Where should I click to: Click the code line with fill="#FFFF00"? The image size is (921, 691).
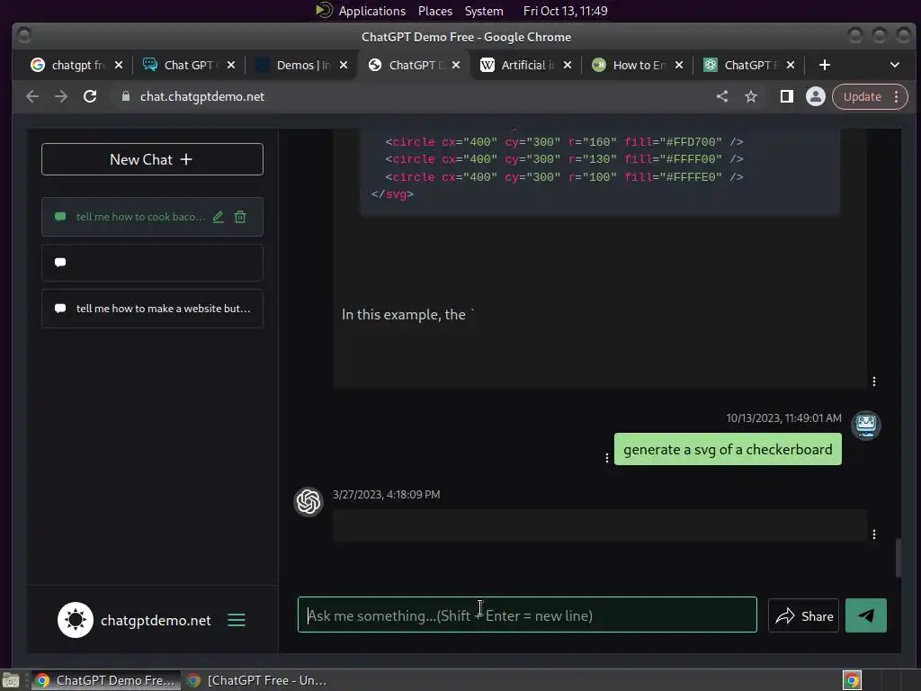click(564, 158)
